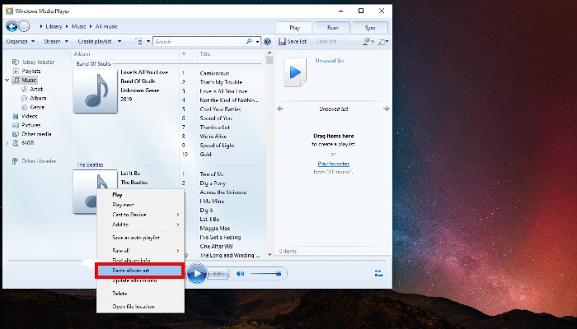Image resolution: width=577 pixels, height=329 pixels.
Task: Click the Play button in playback controls
Action: [x=196, y=273]
